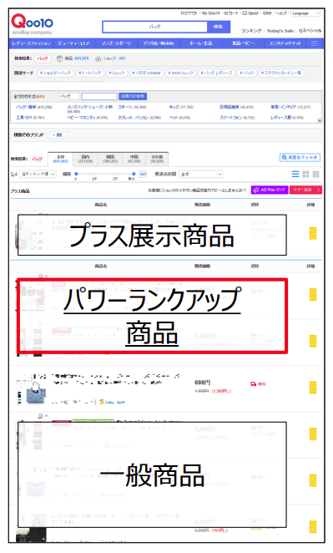Open the hamburger all-categories menu icon
The height and width of the screenshot is (553, 333).
pos(314,43)
